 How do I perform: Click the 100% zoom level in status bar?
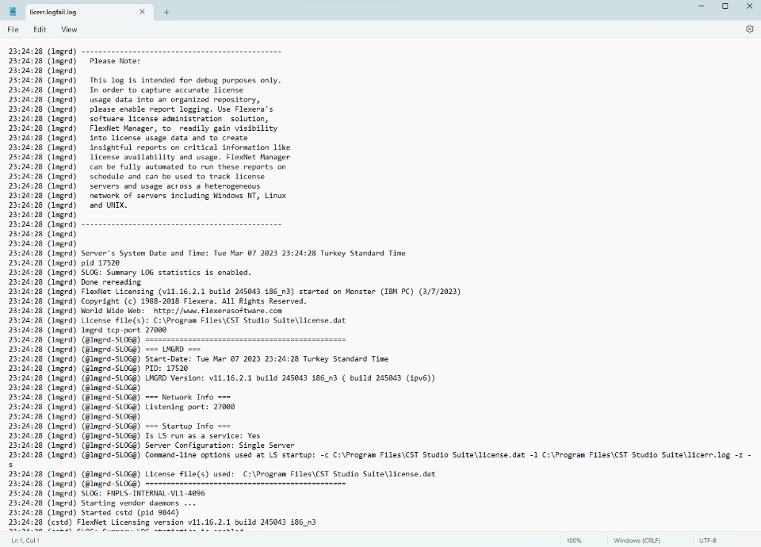(x=574, y=540)
